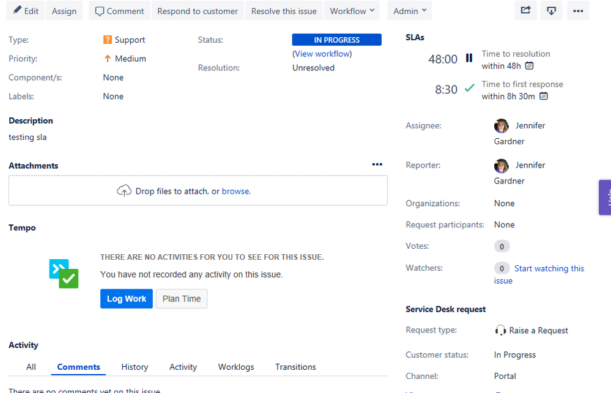Click the green checkmark beside 8:30
Screen dimensions: 611x393
pos(470,88)
